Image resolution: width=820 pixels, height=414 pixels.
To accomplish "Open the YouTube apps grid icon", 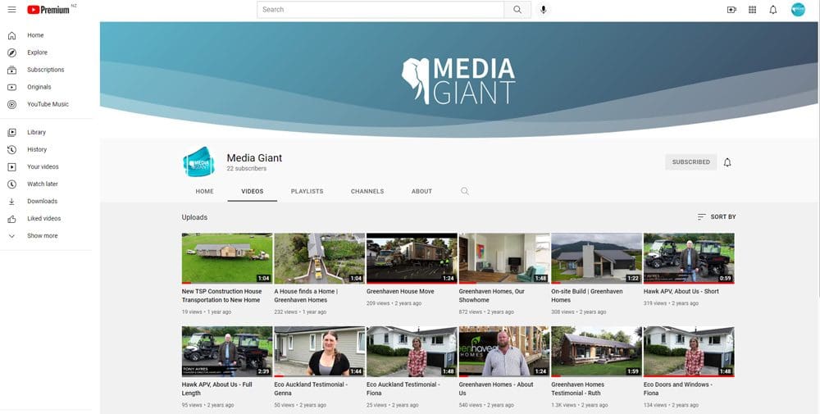I will pos(752,9).
